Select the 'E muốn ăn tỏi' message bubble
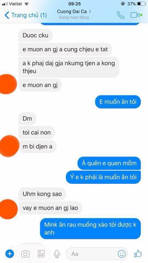Screen dimensions: 148x263 pyautogui.click(x=118, y=102)
